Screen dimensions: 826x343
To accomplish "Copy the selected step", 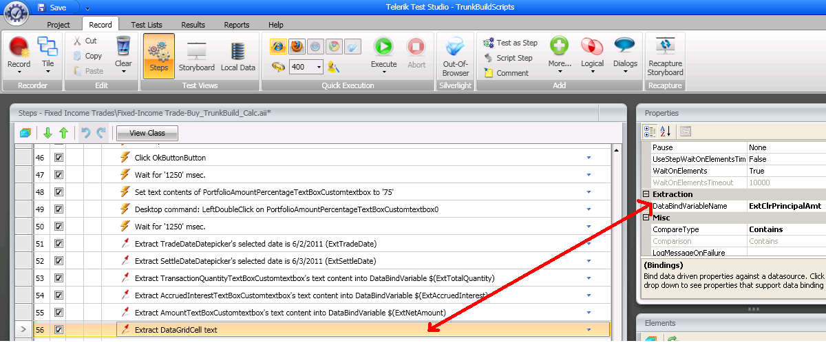I will pos(87,56).
